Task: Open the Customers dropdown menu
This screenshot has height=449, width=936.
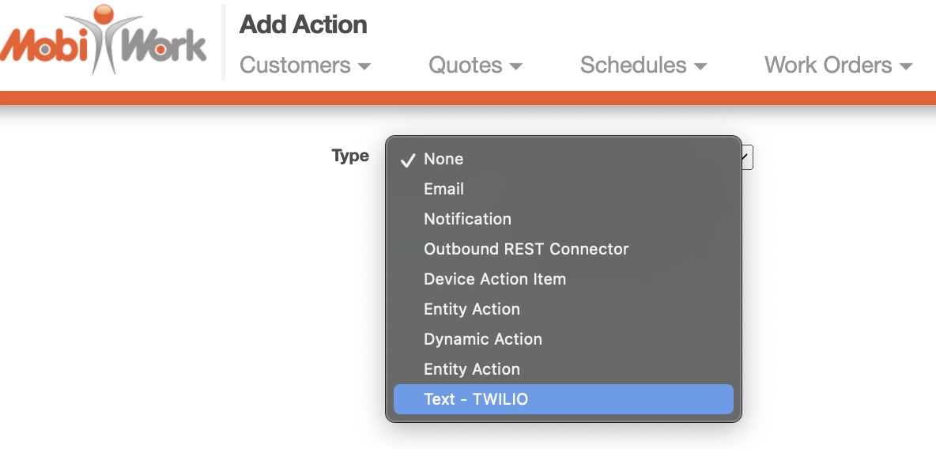Action: [304, 66]
